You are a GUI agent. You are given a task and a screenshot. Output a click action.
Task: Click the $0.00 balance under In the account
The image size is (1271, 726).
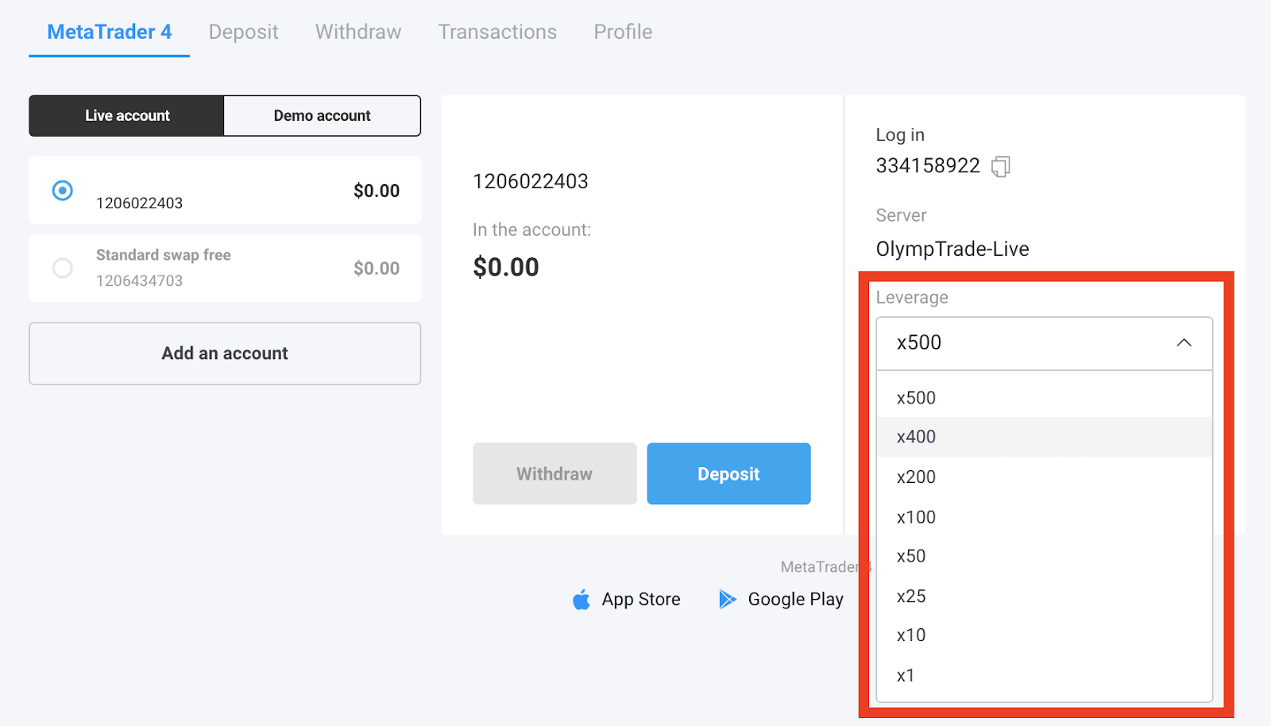[x=506, y=267]
